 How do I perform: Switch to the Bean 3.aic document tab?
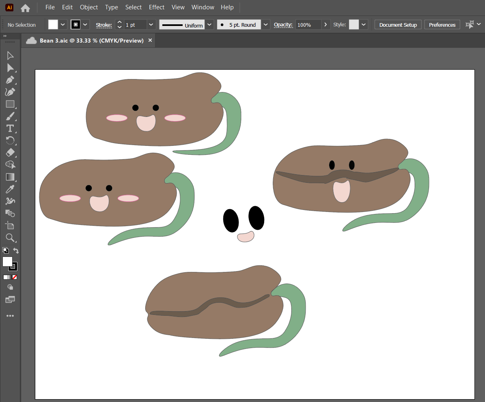click(91, 41)
